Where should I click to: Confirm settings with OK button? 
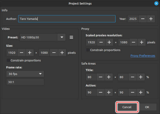coord(147,107)
